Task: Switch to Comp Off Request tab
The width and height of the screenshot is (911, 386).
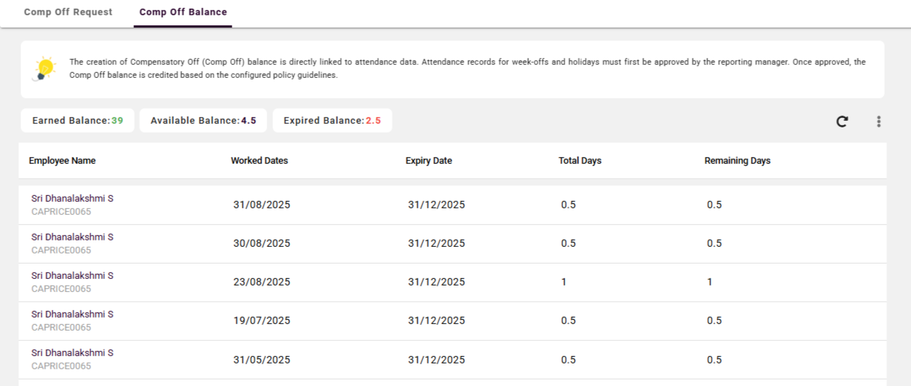Action: (68, 12)
